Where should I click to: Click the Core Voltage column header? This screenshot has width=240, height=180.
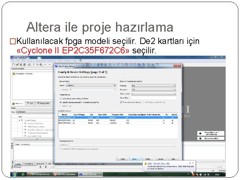79,115
